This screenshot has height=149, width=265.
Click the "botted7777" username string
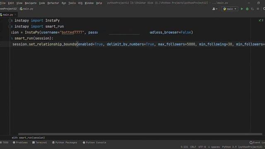click(x=72, y=32)
